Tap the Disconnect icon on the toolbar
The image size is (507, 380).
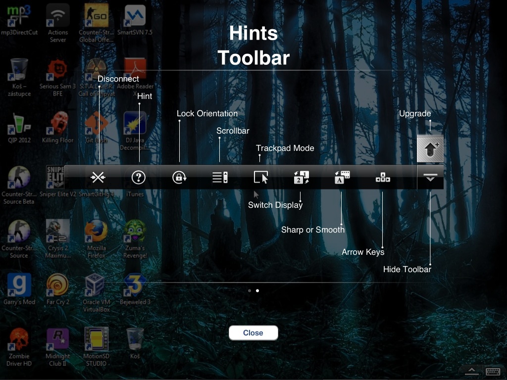point(98,177)
